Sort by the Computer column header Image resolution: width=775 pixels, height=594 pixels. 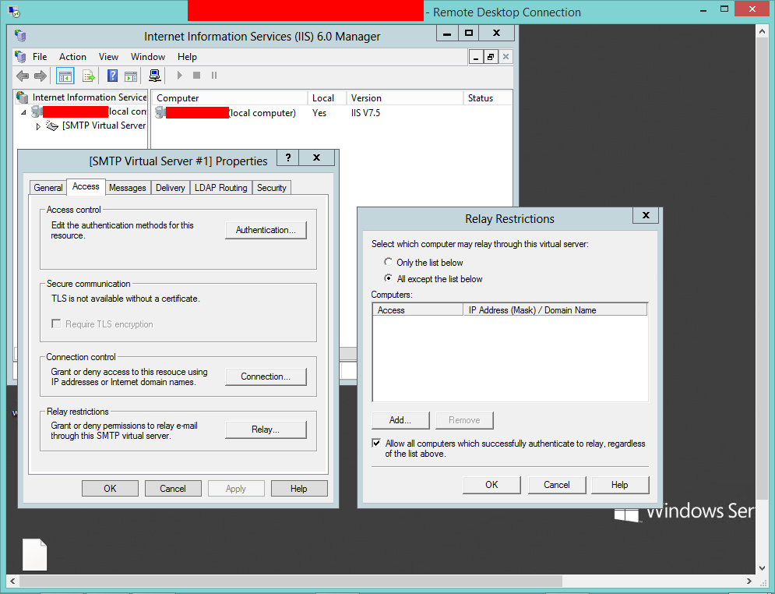pyautogui.click(x=229, y=98)
